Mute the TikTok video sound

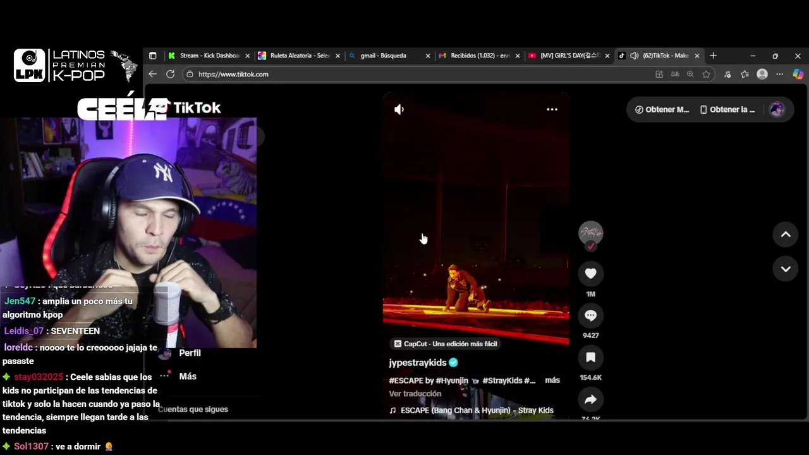399,109
